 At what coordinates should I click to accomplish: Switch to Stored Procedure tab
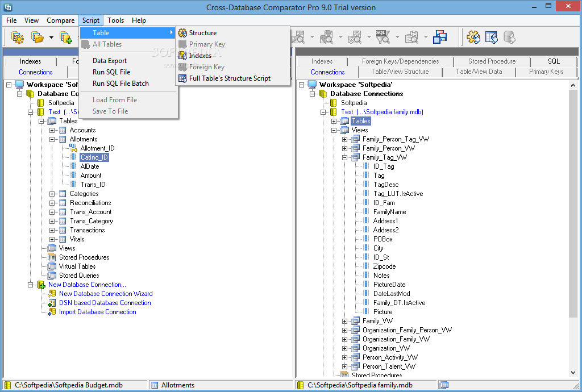(x=492, y=61)
